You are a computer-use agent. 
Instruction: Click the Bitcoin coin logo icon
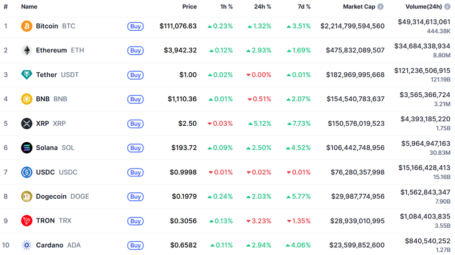point(27,26)
